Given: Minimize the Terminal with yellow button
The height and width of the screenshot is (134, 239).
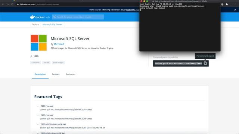Looking at the screenshot, I should (x=144, y=1).
